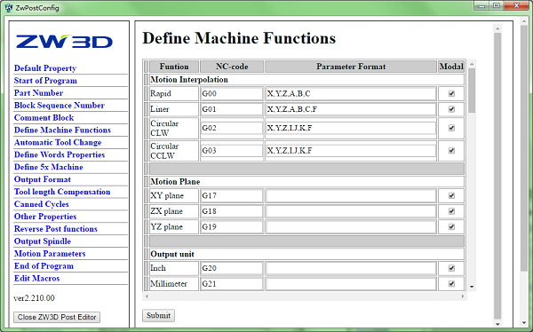Click the Rapid Parameter Format field

351,93
